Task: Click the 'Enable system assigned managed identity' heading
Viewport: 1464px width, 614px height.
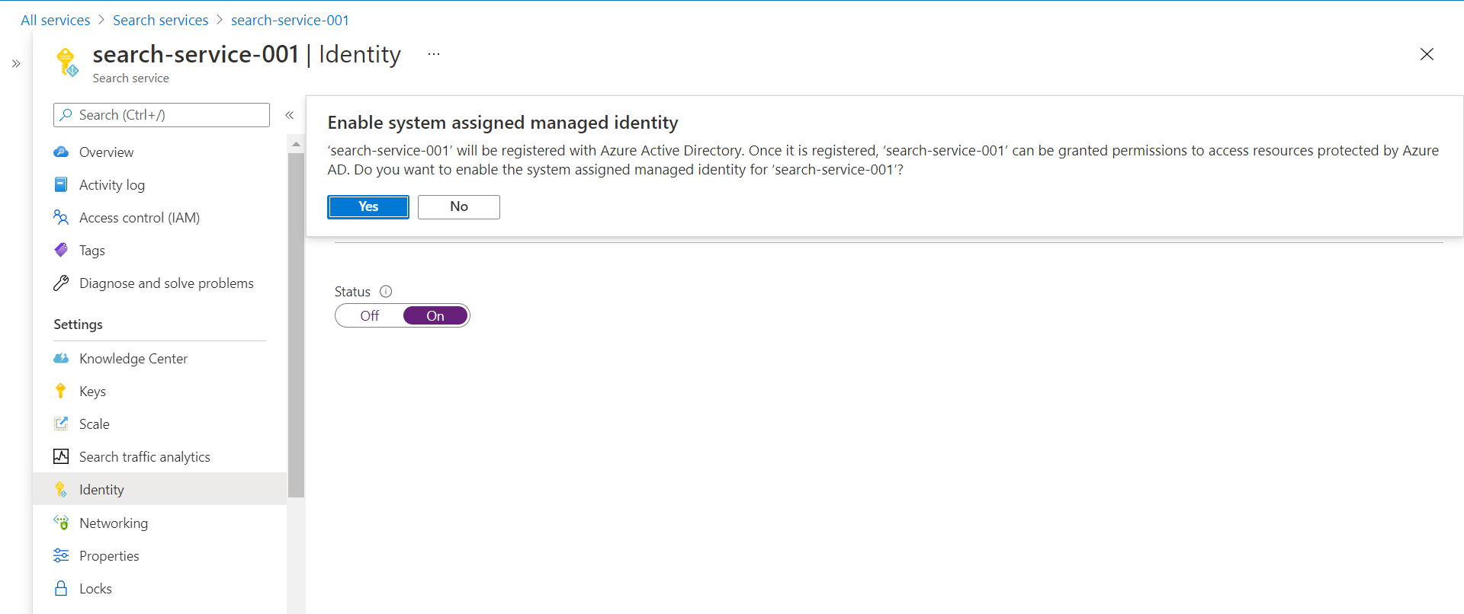Action: pos(503,123)
